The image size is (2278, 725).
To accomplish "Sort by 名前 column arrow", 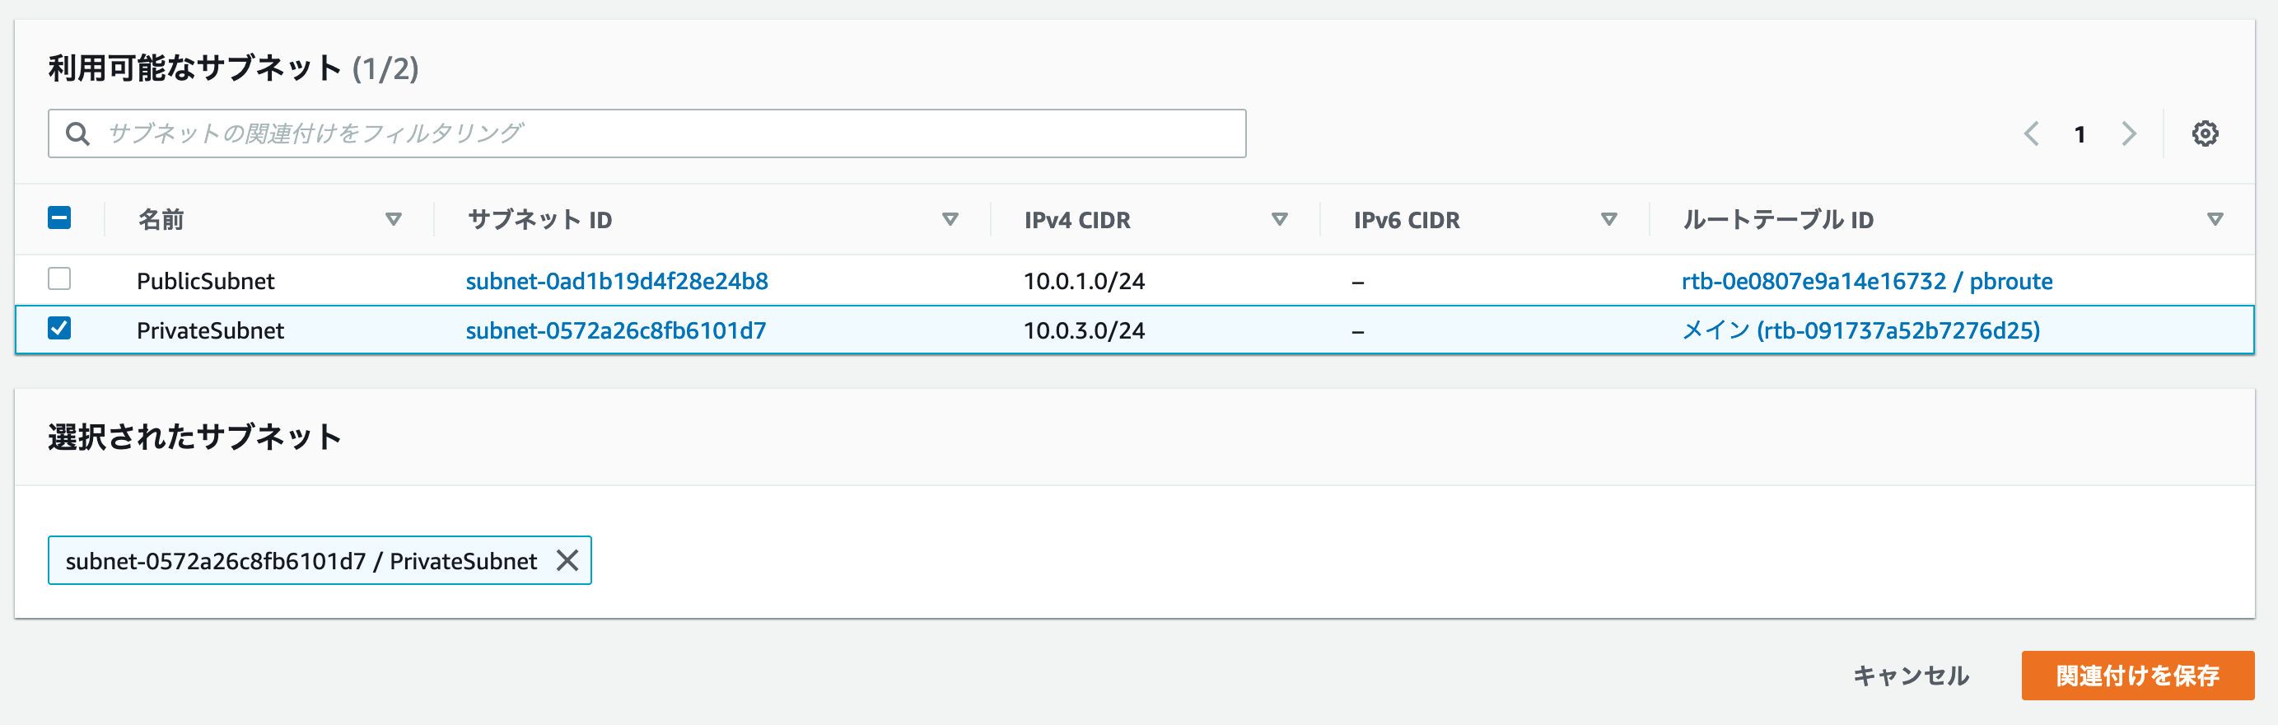I will [x=394, y=219].
